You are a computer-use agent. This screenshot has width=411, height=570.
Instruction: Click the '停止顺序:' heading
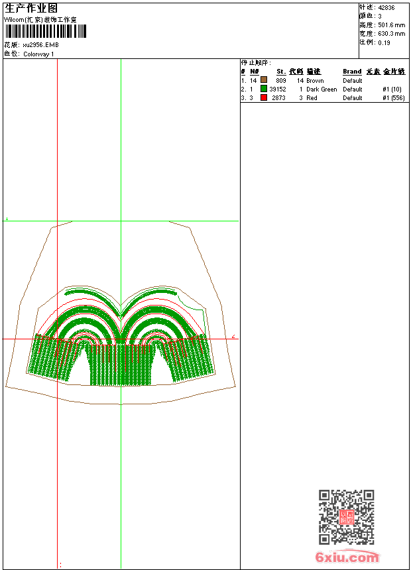pos(256,63)
